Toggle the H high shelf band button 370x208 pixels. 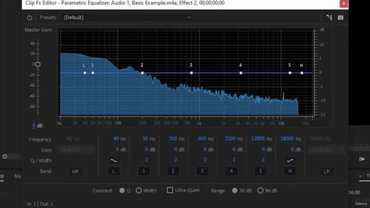pos(290,171)
